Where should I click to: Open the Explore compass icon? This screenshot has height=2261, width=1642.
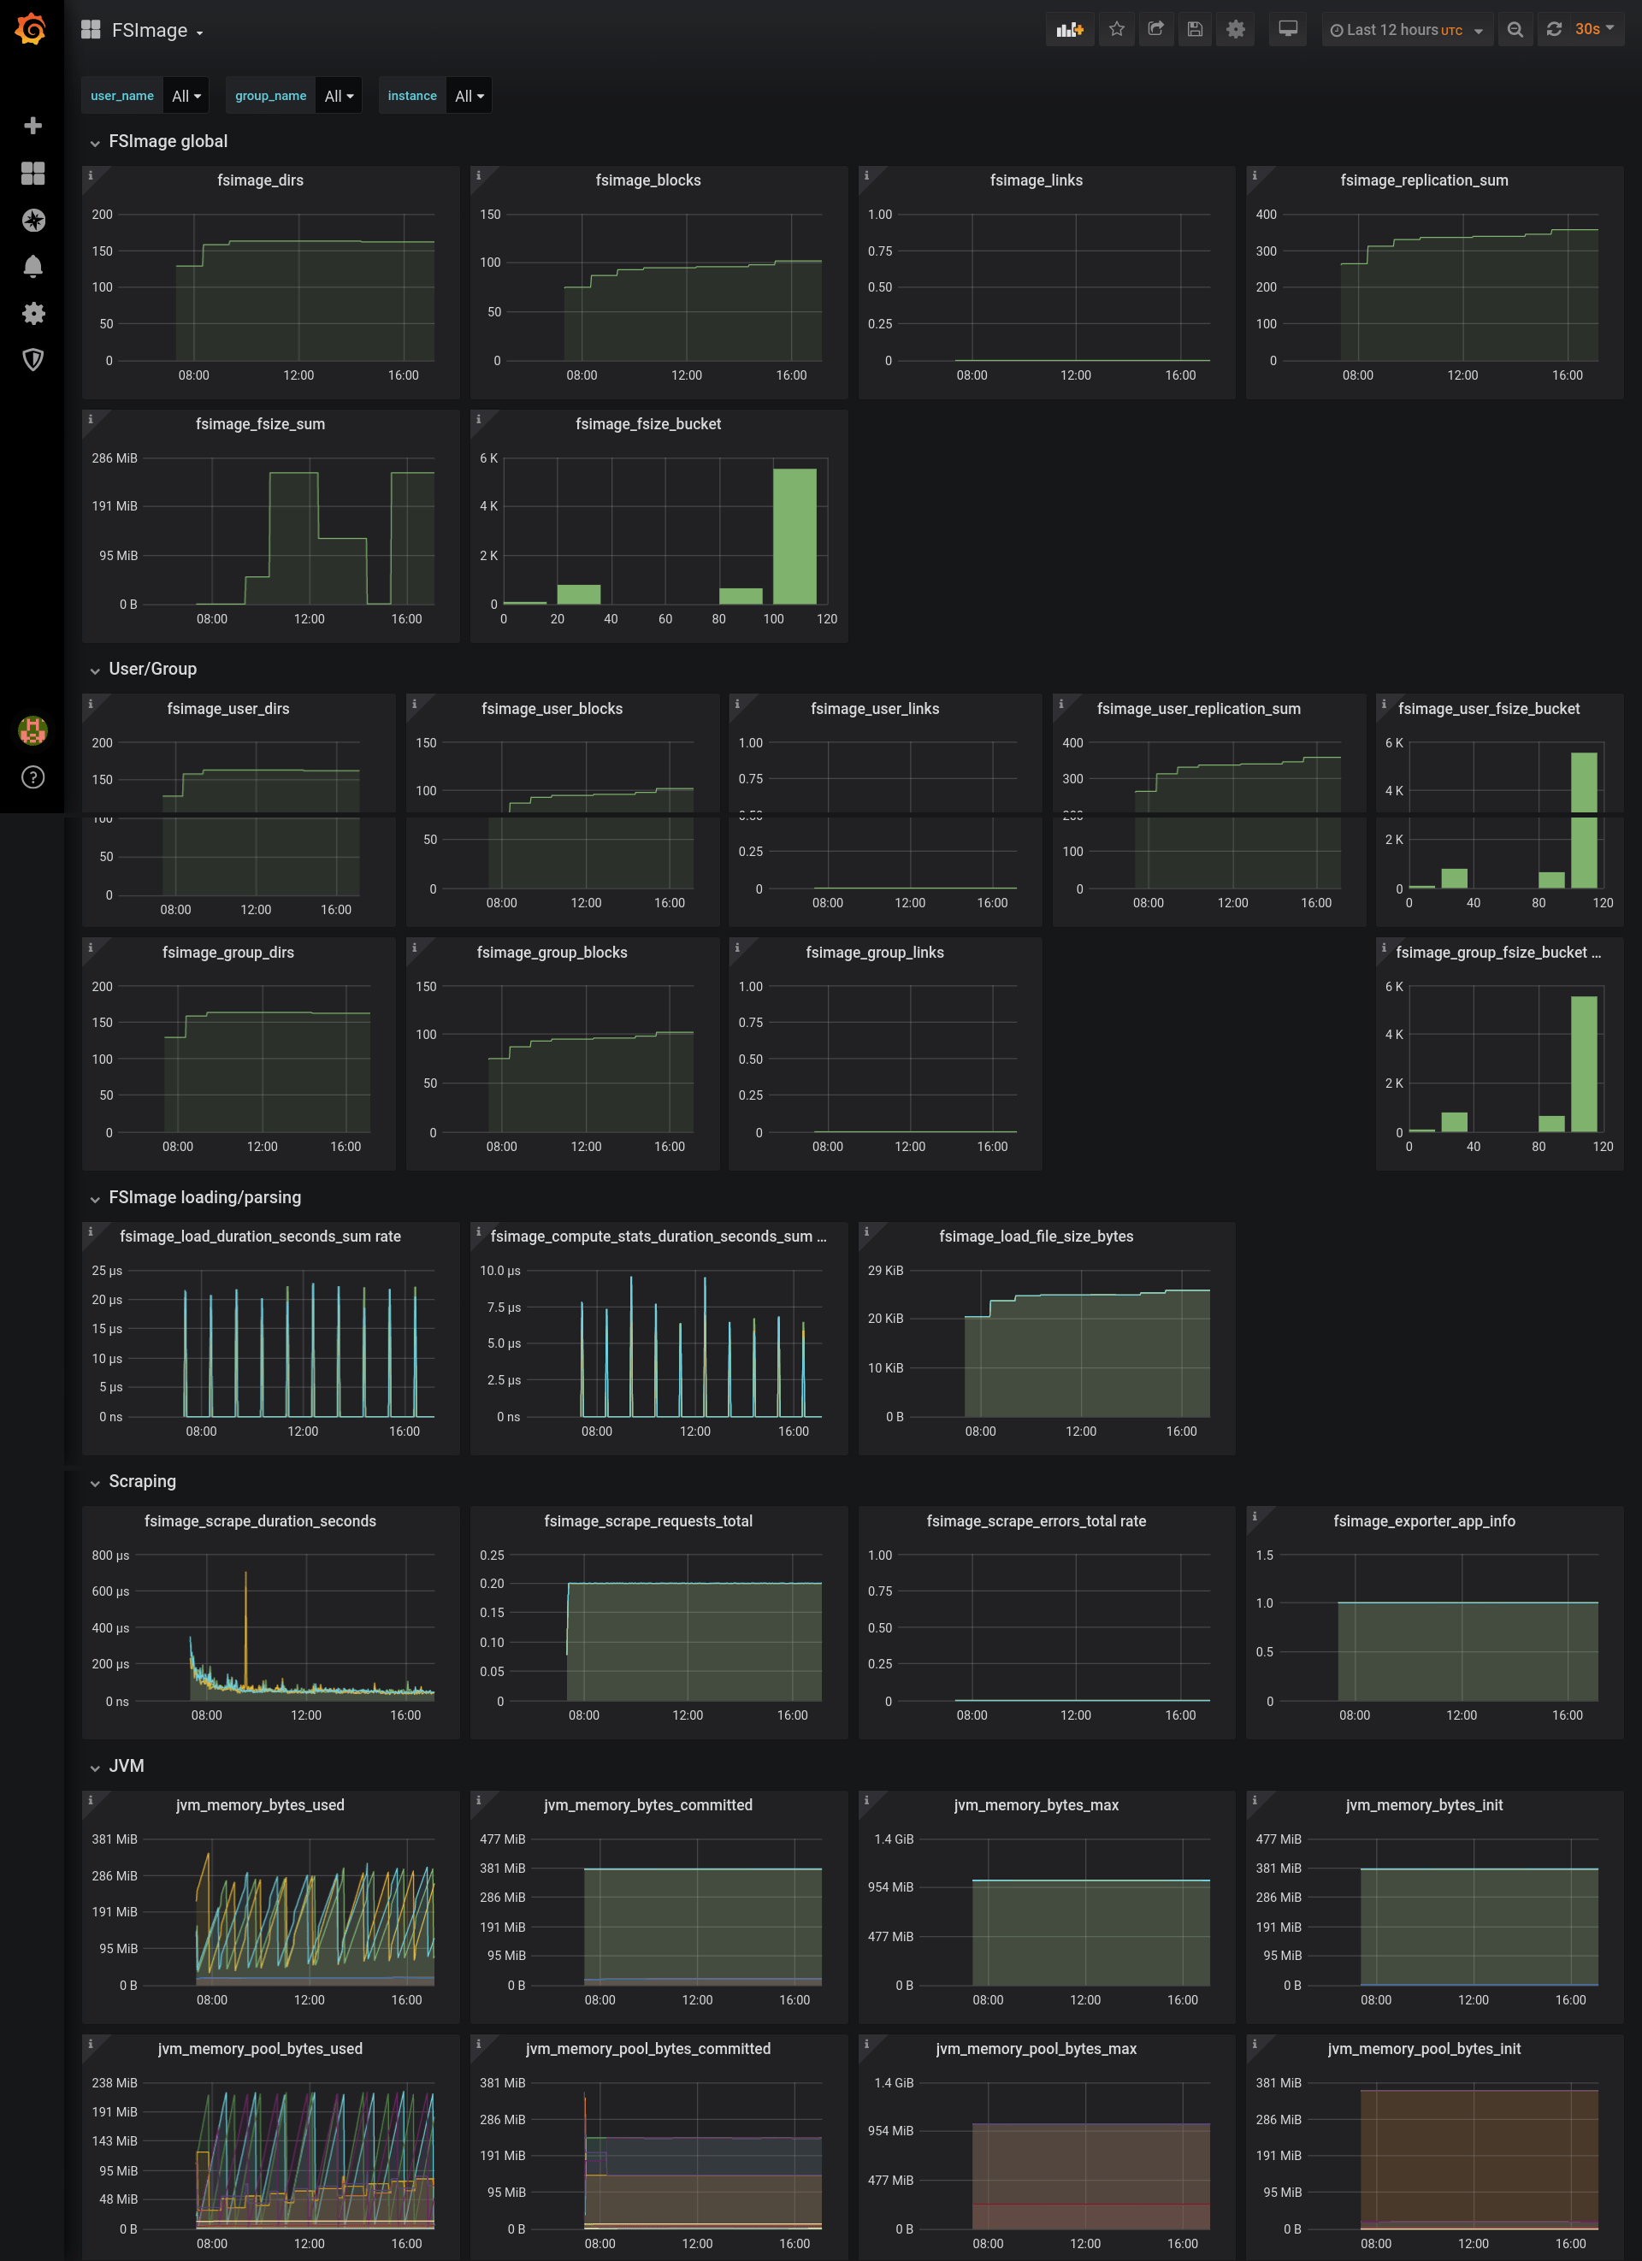click(32, 221)
